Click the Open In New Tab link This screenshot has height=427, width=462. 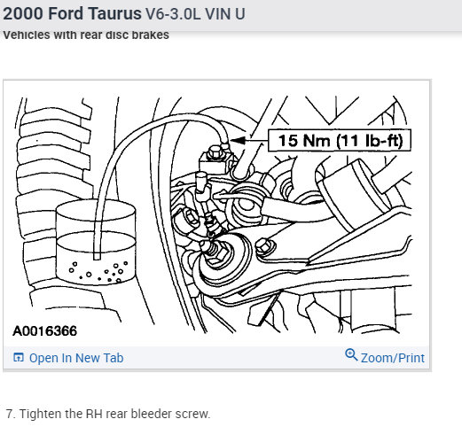click(76, 358)
